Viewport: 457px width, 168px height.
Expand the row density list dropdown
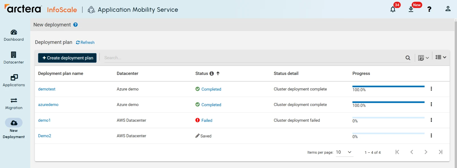pos(441,58)
